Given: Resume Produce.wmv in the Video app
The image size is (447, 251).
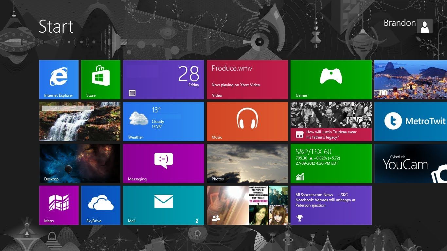Looking at the screenshot, I should click(247, 79).
